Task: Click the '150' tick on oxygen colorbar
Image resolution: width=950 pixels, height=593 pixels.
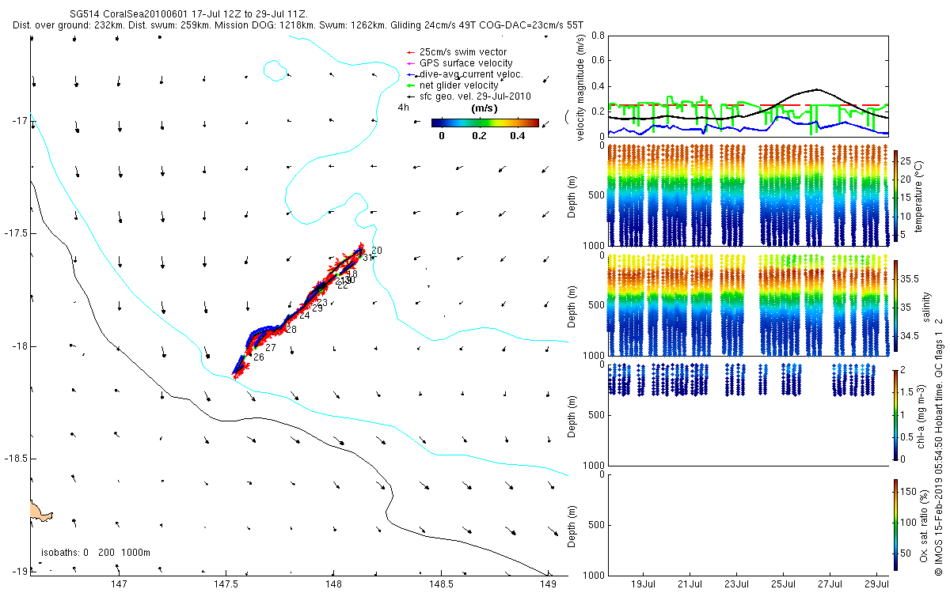Action: coord(909,492)
